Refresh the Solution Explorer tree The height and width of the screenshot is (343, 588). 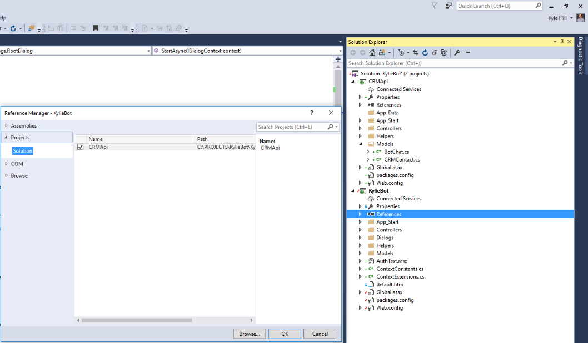(425, 52)
